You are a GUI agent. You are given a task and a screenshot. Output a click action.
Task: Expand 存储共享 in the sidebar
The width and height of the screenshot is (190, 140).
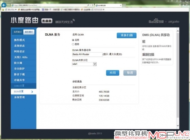[x=24, y=80]
